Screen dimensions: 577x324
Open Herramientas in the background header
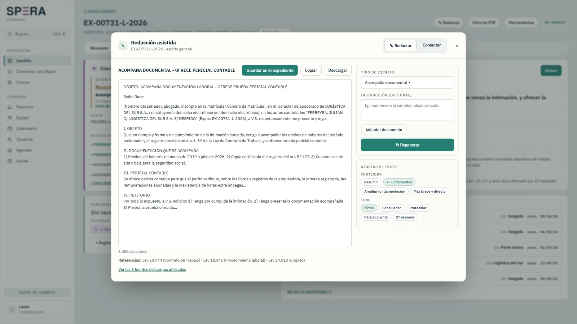[x=521, y=22]
